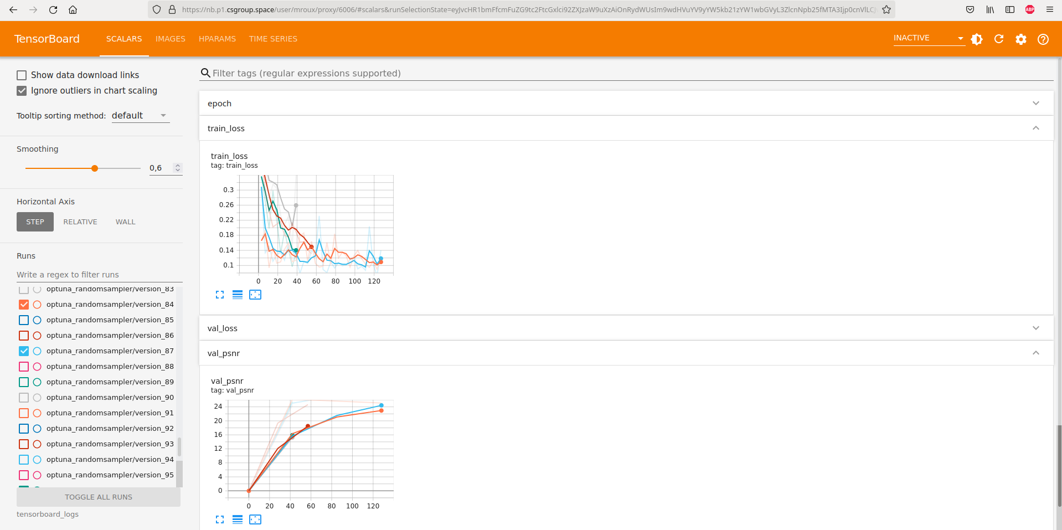
Task: Toggle y-axis log scale on val_psnr chart
Action: pyautogui.click(x=238, y=519)
